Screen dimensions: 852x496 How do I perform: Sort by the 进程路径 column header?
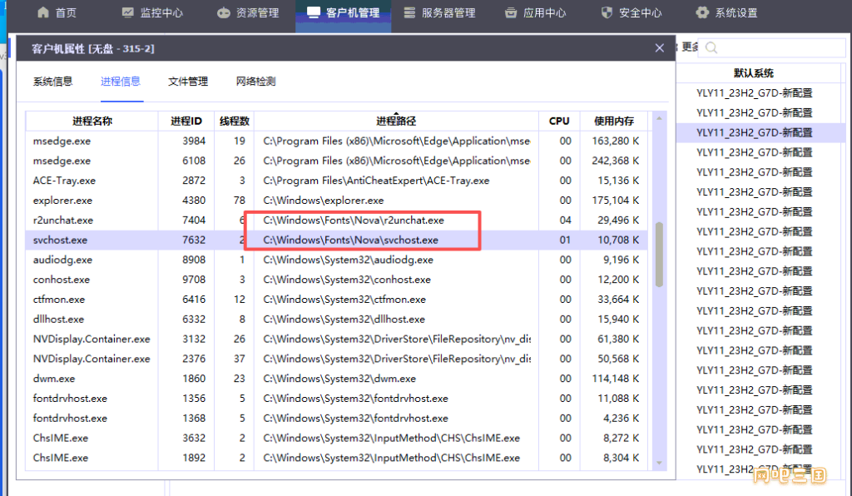(x=396, y=122)
